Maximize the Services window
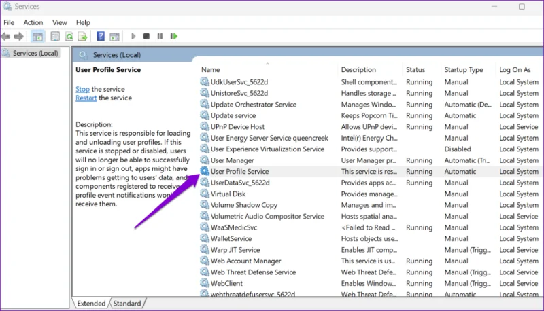 tap(522, 7)
